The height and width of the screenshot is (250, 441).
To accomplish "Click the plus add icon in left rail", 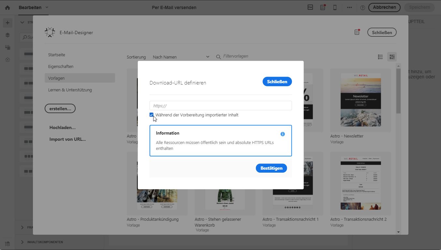I will [8, 23].
